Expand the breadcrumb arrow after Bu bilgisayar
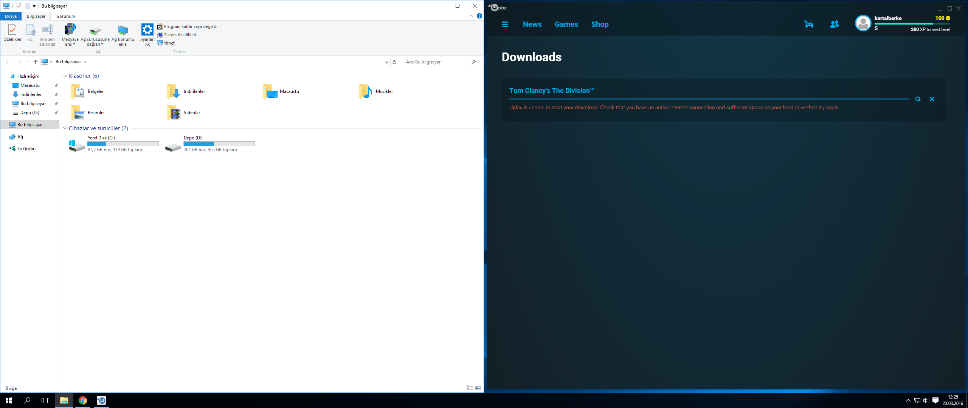Screen dimensions: 968x408 (85, 62)
